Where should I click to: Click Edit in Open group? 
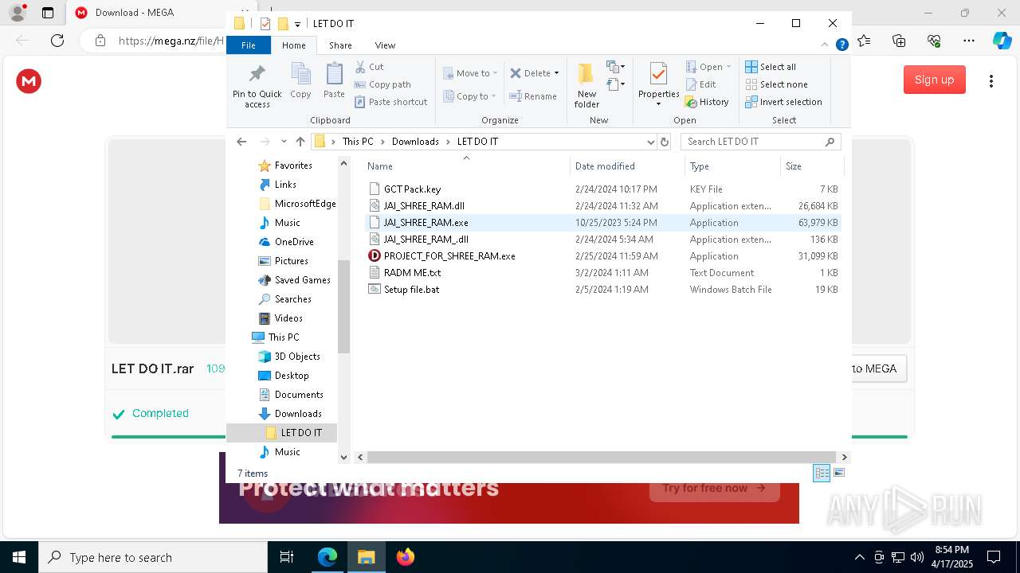700,84
